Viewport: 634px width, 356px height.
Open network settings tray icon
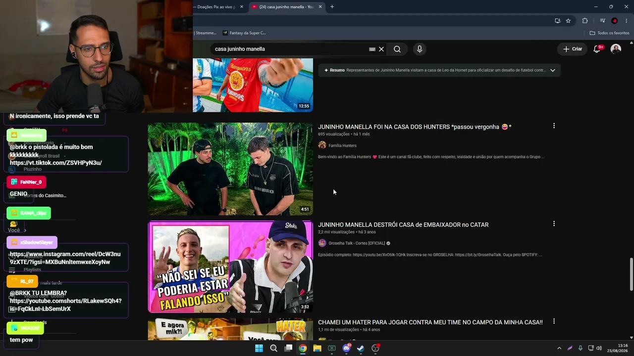[x=591, y=348]
